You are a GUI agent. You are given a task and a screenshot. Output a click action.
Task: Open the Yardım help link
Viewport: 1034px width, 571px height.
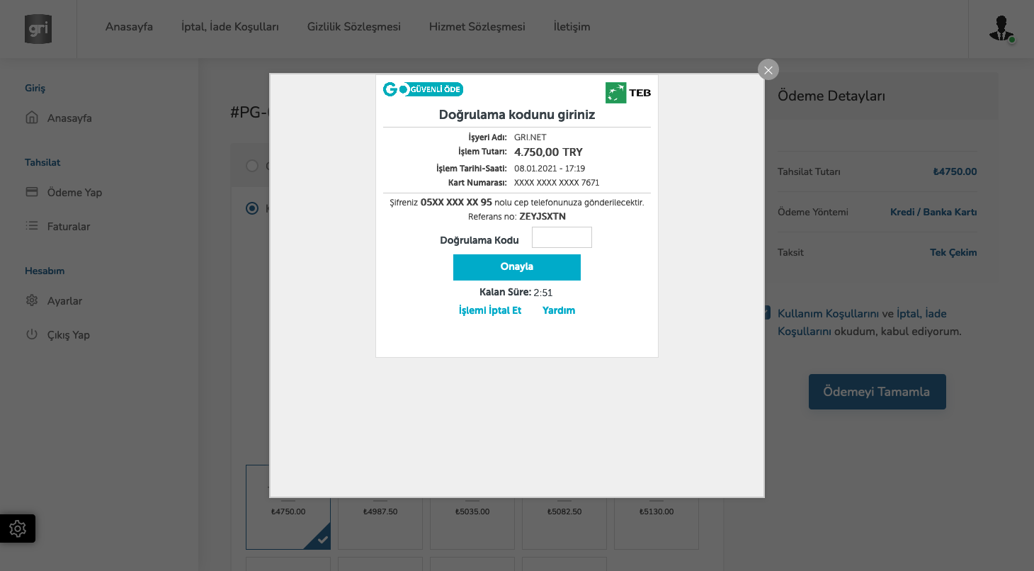pos(558,310)
